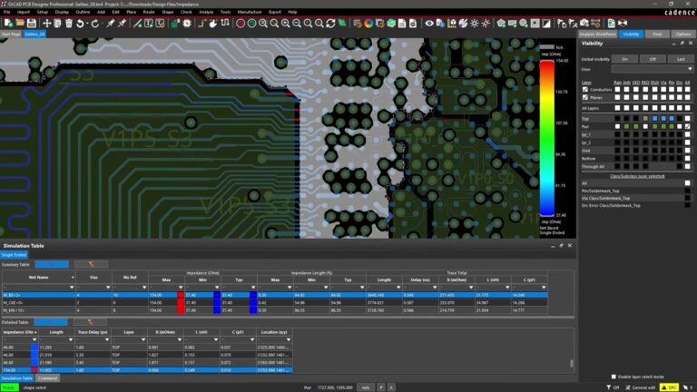
Task: Click the Add Connect route icon
Action: point(202,23)
